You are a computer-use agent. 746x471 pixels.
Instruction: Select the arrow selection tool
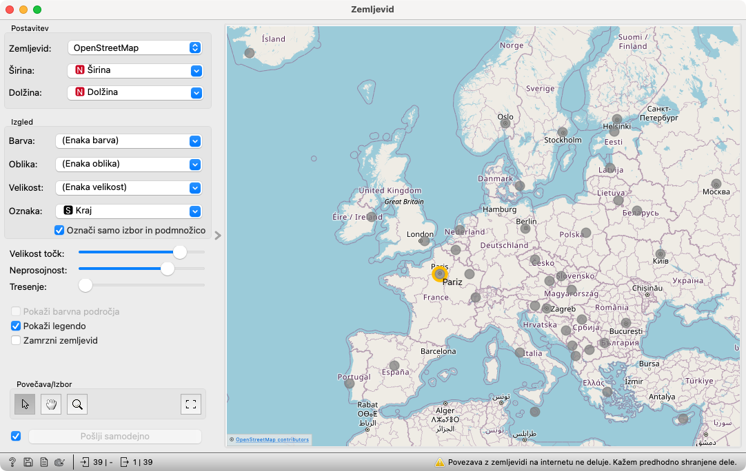(25, 404)
